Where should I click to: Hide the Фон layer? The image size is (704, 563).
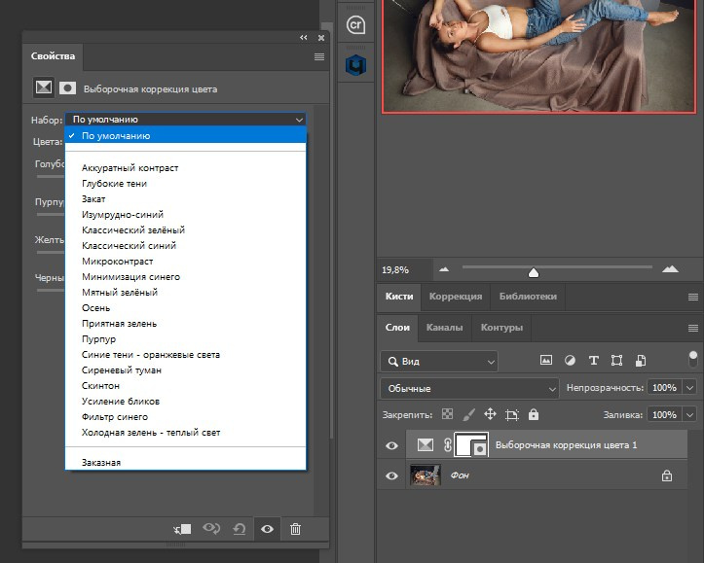tap(392, 476)
